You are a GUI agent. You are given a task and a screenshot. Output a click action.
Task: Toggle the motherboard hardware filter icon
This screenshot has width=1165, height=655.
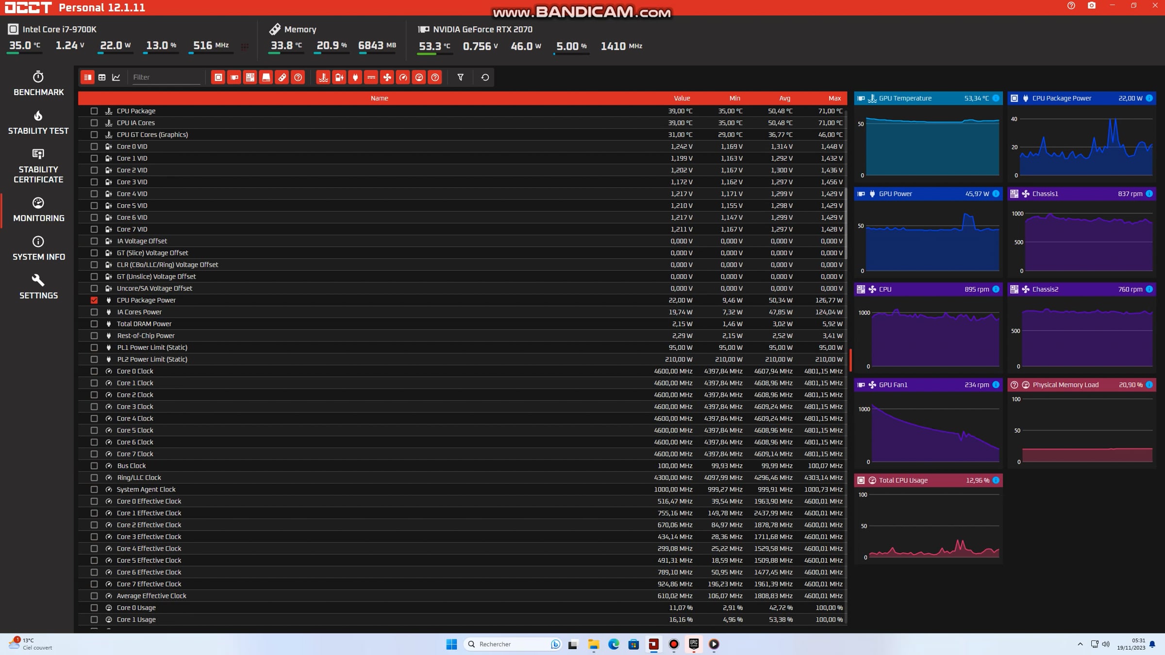250,77
